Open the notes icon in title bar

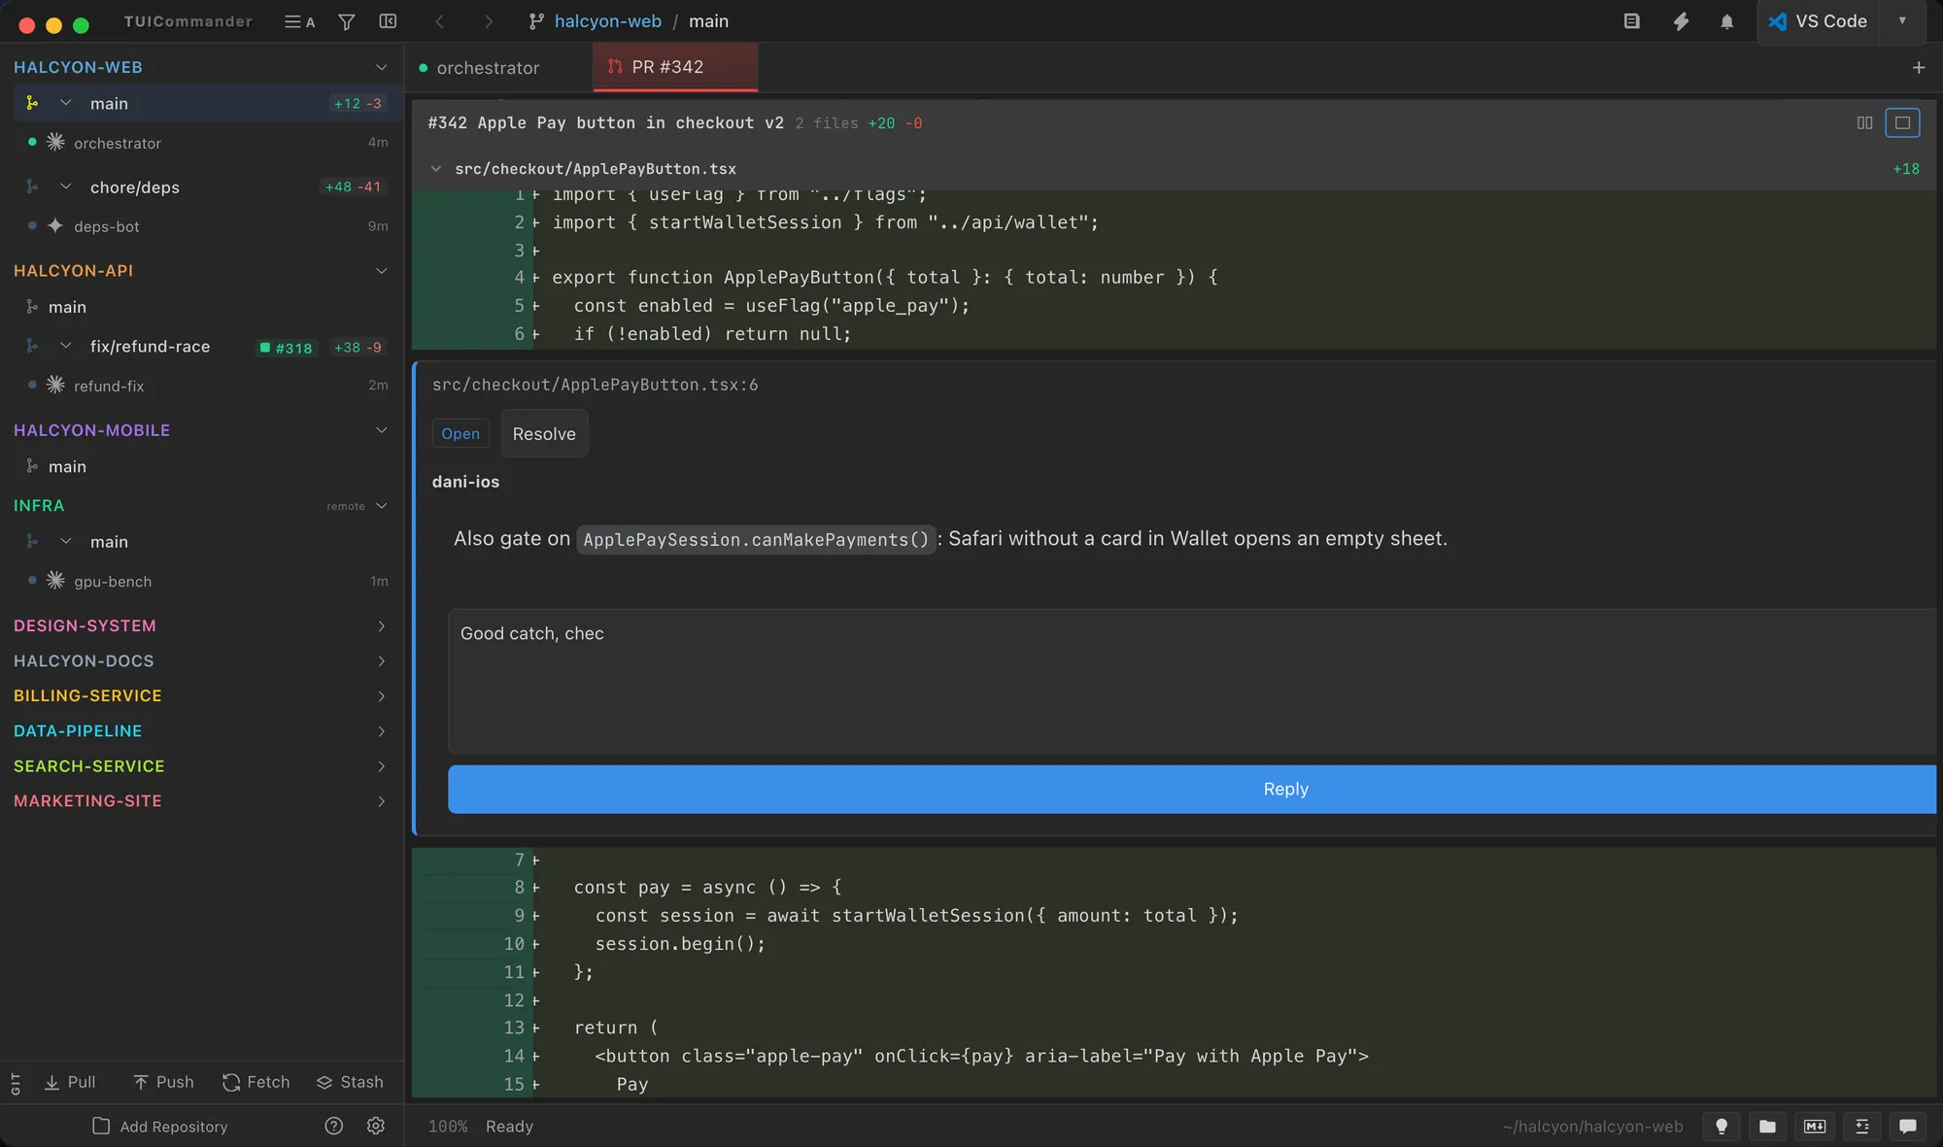coord(1632,21)
